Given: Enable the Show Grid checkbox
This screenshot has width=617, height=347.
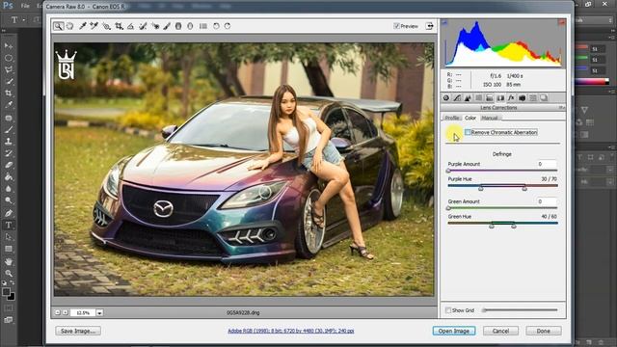Looking at the screenshot, I should 447,310.
